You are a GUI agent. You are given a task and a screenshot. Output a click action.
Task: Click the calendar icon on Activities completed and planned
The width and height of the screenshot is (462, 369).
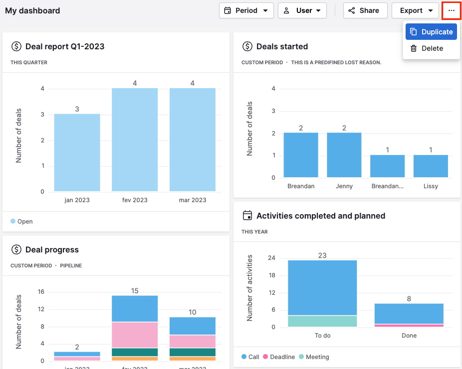click(x=248, y=215)
